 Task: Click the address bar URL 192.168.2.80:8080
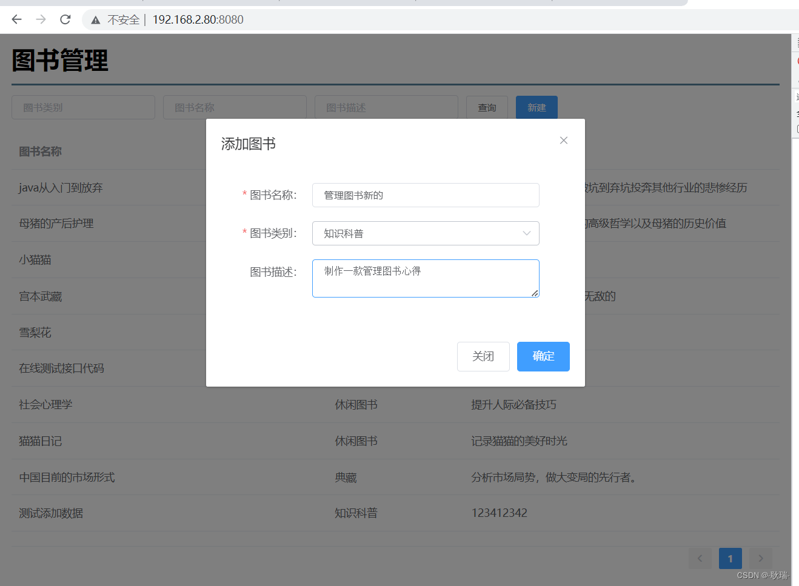pos(198,19)
